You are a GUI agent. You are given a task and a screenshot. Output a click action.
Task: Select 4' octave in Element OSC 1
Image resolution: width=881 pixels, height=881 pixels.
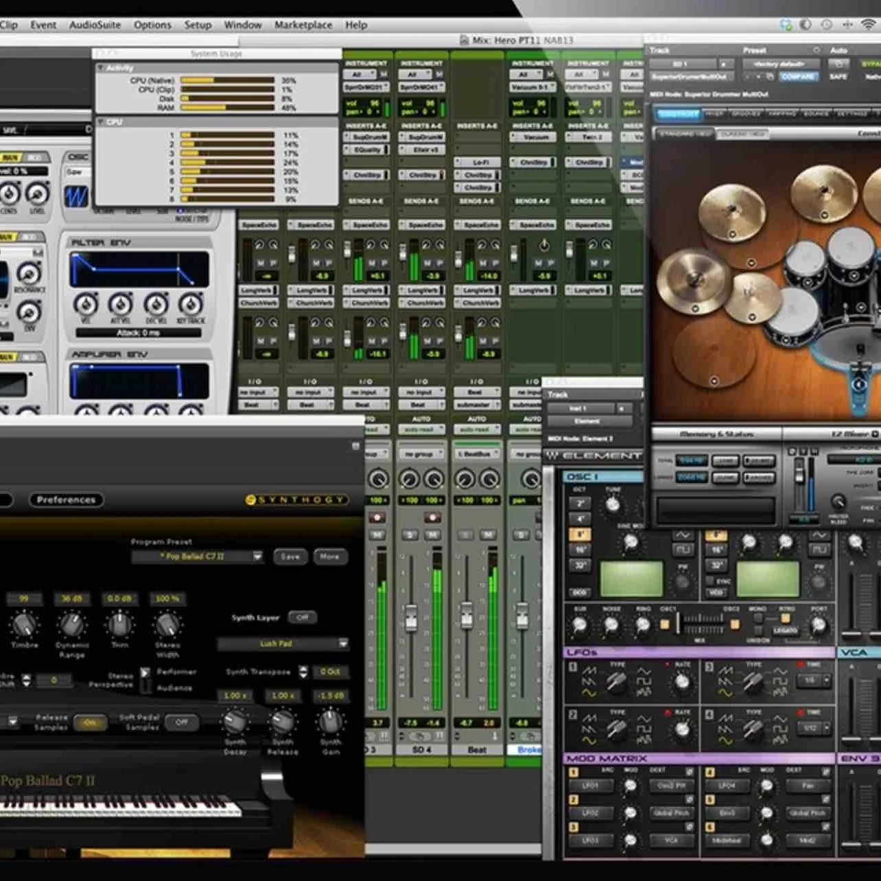580,519
